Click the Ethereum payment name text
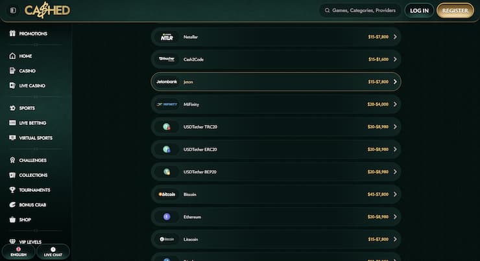 (x=192, y=217)
